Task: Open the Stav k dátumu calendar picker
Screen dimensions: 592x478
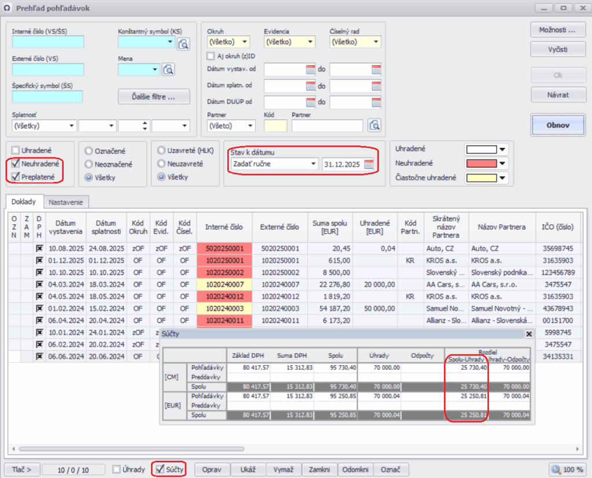Action: (369, 164)
